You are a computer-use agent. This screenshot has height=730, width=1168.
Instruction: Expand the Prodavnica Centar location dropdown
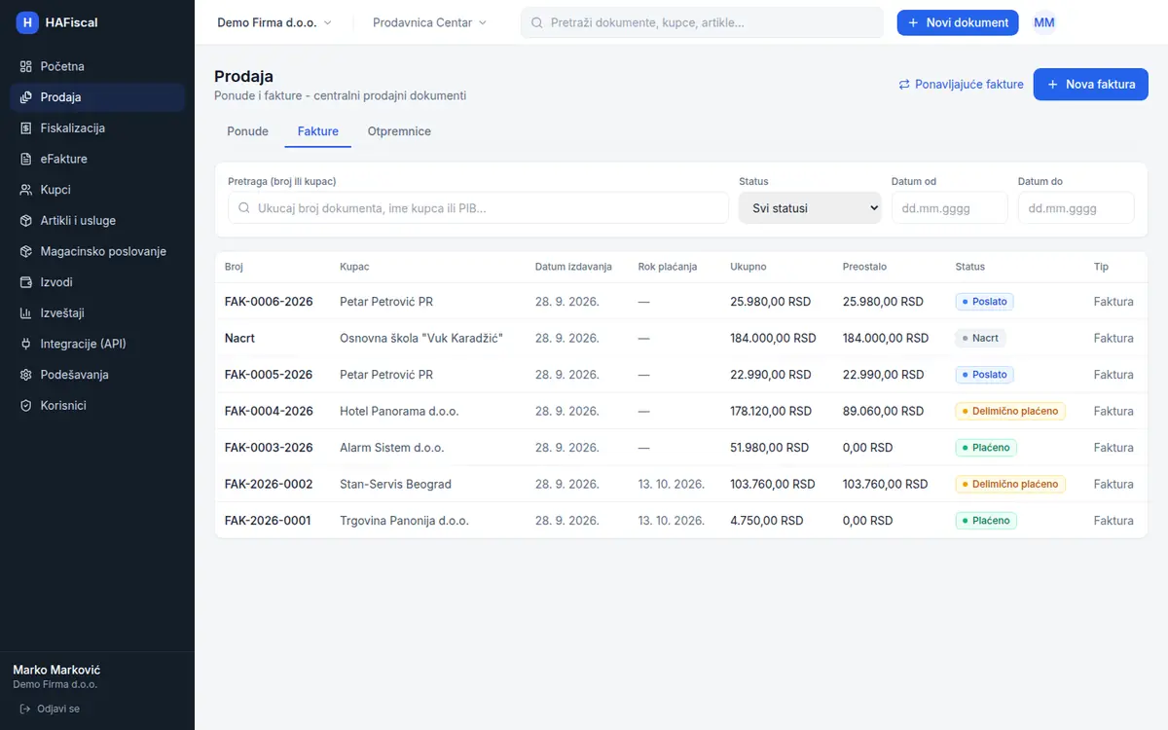point(430,22)
